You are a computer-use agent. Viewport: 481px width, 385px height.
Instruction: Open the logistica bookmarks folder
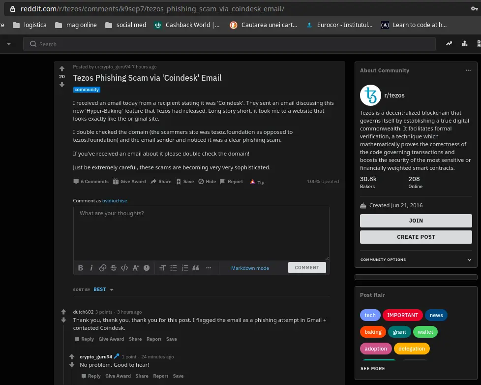30,25
